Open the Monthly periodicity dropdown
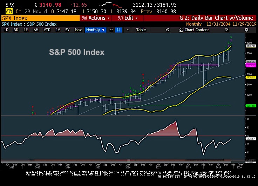Viewport: 258px width, 186px height. [95, 30]
